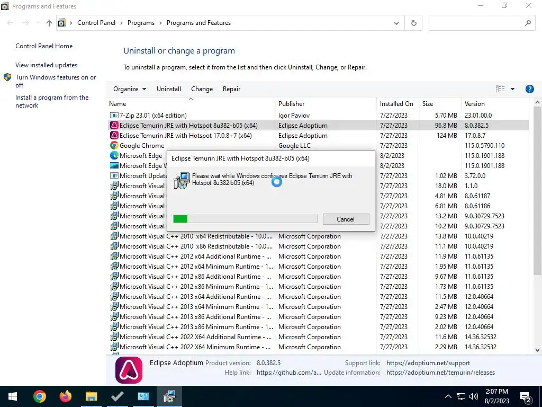Open the recent locations dropdown arrow
Screen dimensions: 542x407
(38, 23)
